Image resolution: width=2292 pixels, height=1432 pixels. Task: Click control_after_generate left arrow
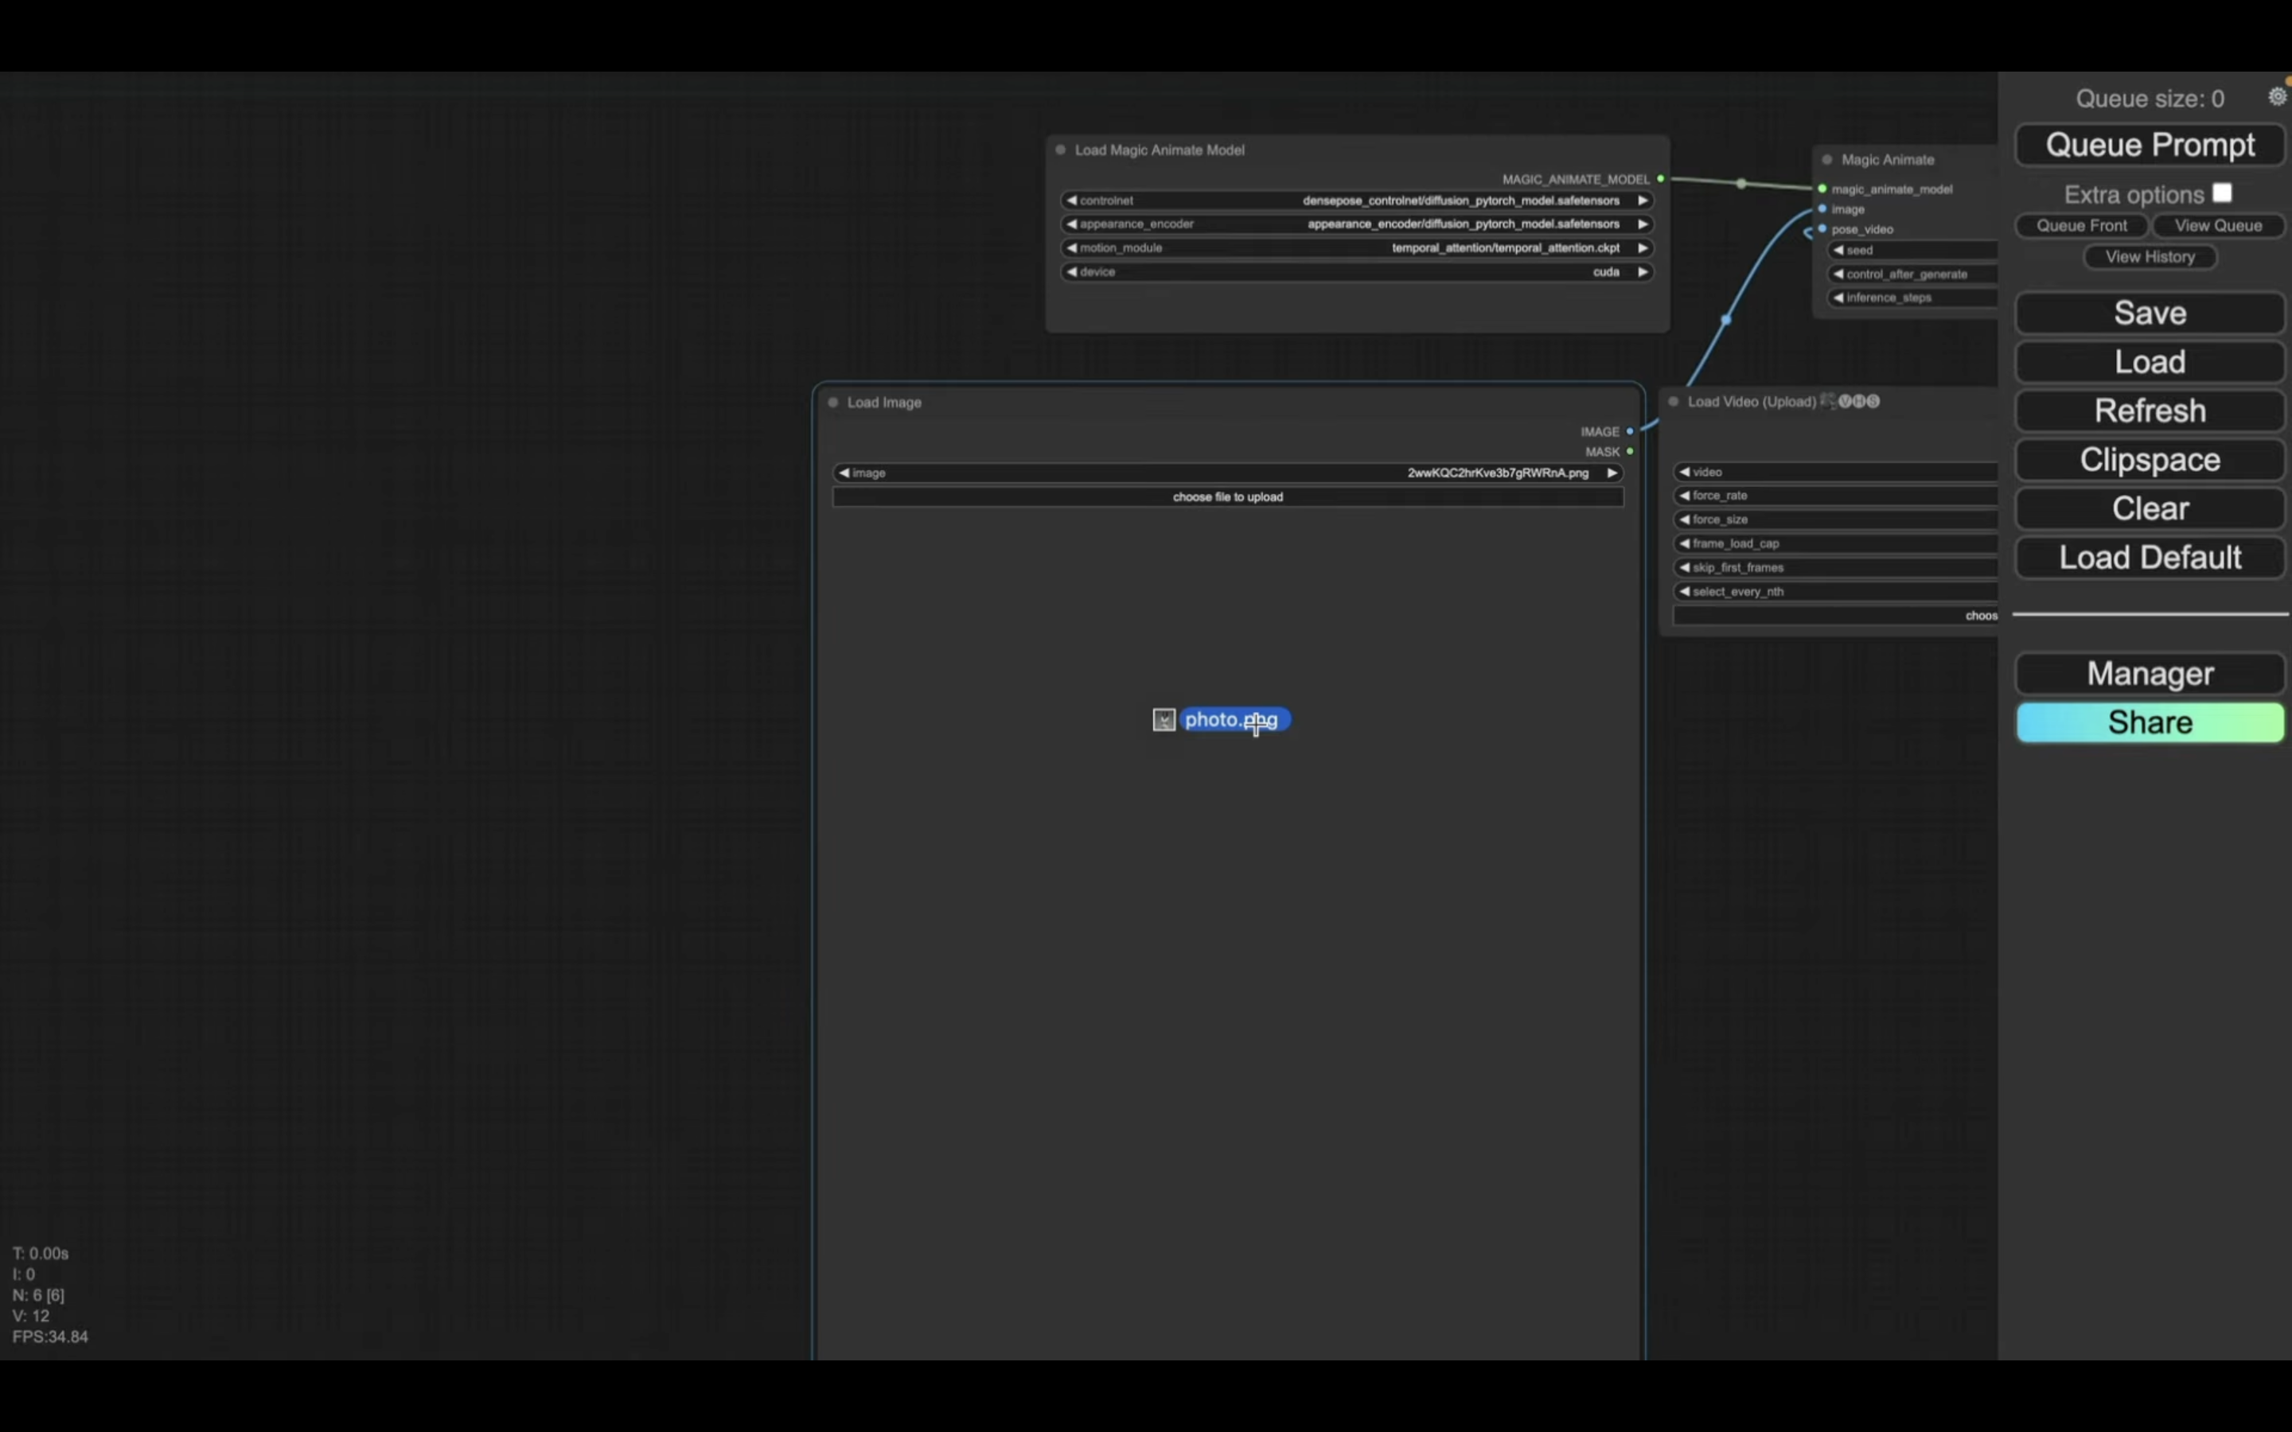[1838, 274]
